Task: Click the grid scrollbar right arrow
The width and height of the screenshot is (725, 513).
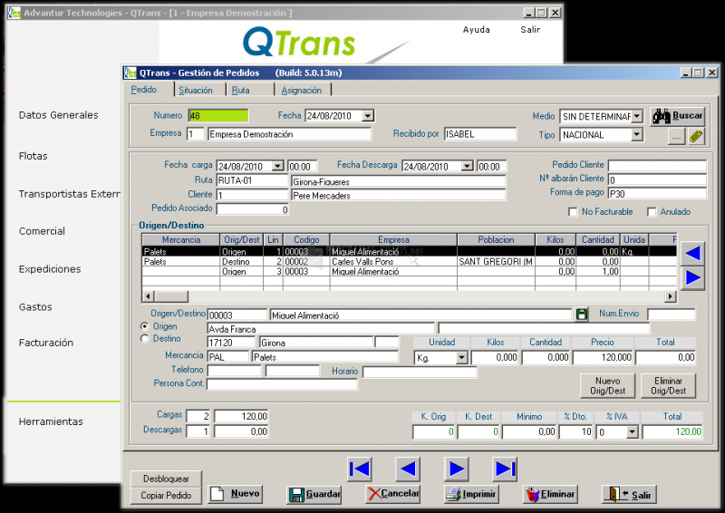Action: [x=670, y=296]
